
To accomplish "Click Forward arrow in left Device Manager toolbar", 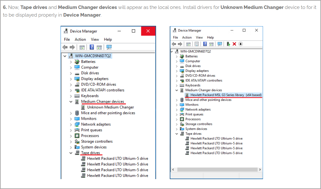I will (72, 47).
